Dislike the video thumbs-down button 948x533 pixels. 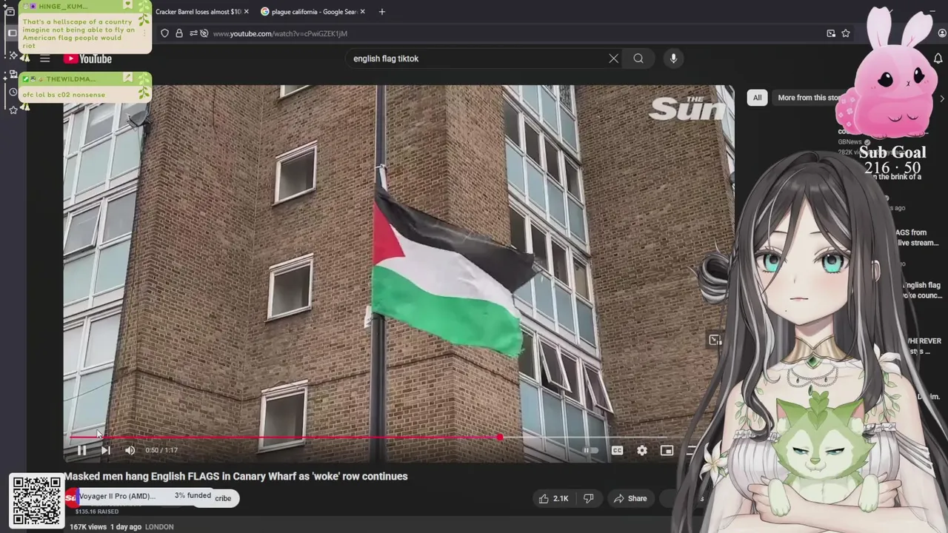coord(589,498)
